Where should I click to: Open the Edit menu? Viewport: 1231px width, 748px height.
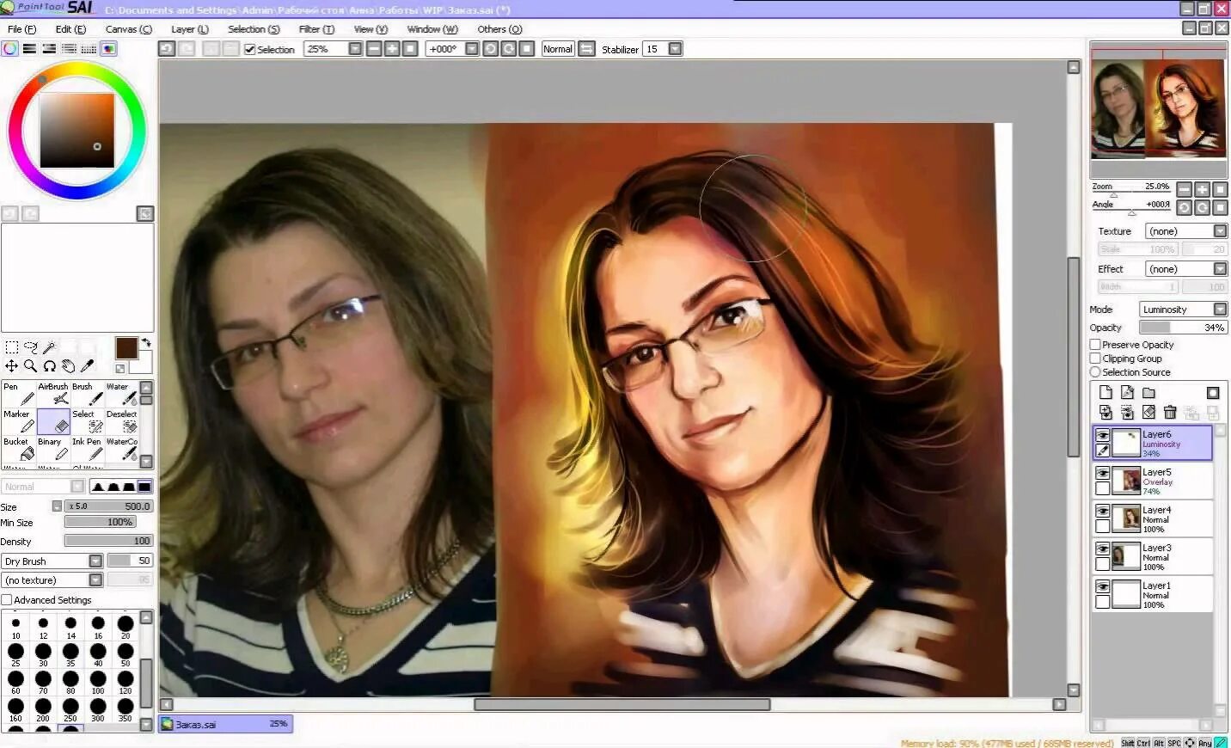pos(70,29)
